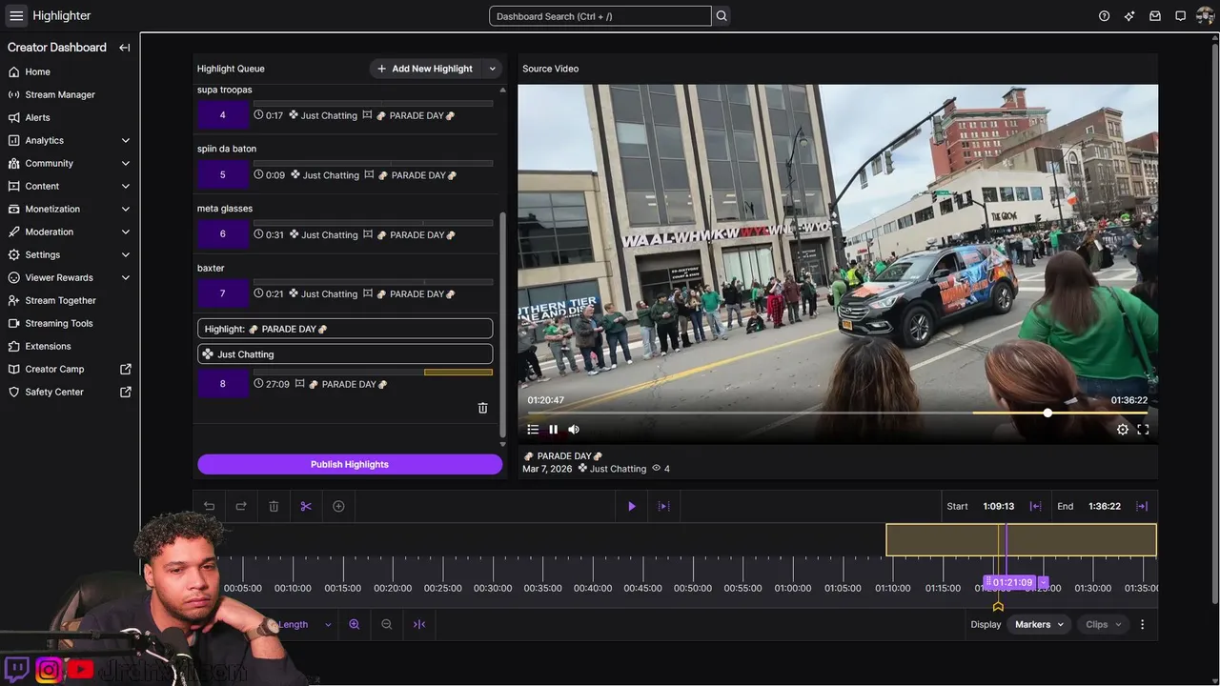Viewport: 1220px width, 686px height.
Task: Toggle video fullscreen
Action: point(1143,430)
